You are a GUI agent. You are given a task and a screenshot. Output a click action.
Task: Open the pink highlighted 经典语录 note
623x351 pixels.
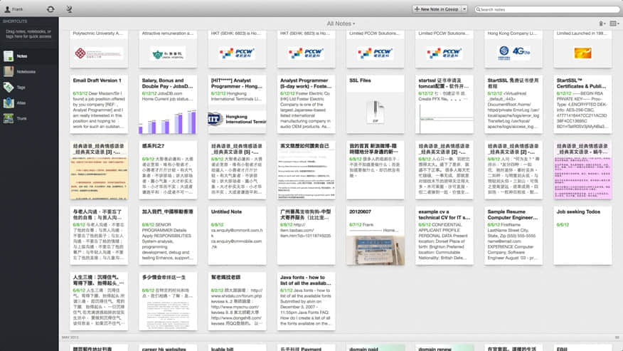583,170
